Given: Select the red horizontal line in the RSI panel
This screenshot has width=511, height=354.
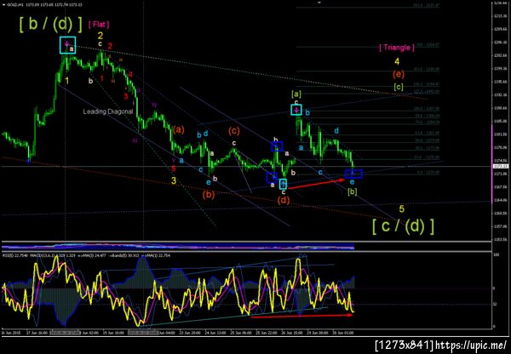Looking at the screenshot, I should point(302,315).
